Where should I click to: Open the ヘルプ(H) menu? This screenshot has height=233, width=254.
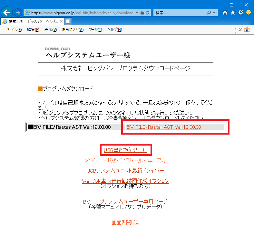[x=114, y=29]
